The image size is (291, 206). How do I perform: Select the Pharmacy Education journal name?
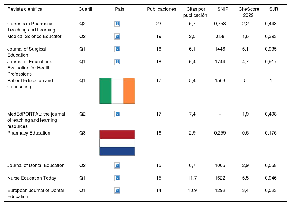pyautogui.click(x=29, y=133)
